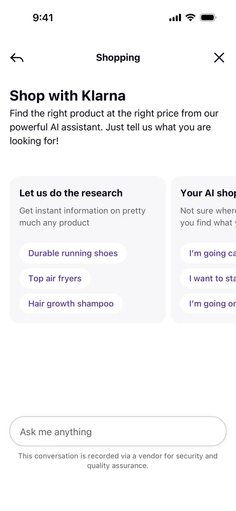Image resolution: width=236 pixels, height=511 pixels.
Task: Tap the 9:41 clock in status bar
Action: [x=43, y=18]
